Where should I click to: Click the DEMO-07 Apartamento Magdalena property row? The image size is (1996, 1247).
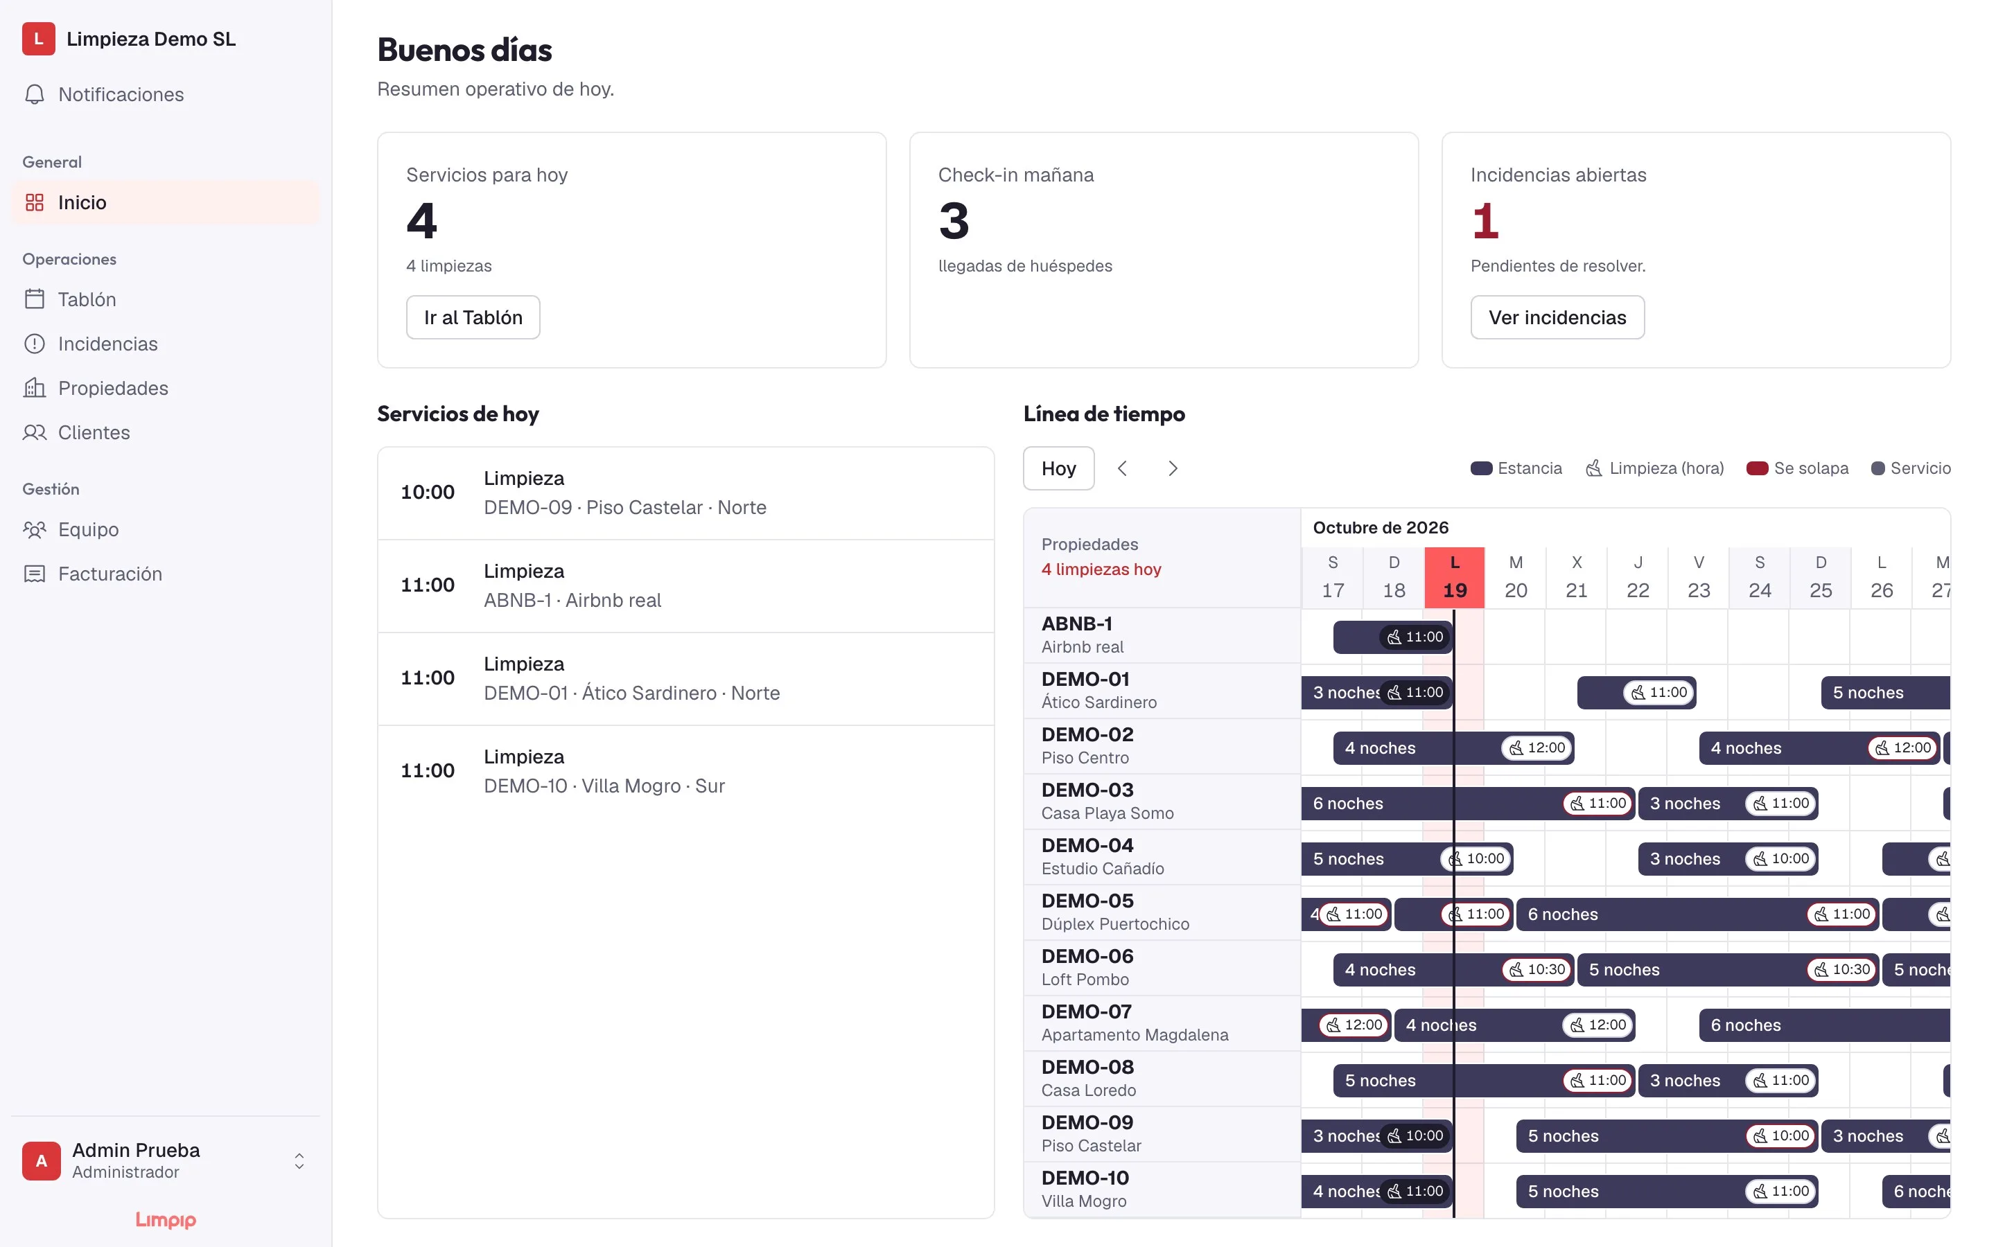pos(1162,1023)
